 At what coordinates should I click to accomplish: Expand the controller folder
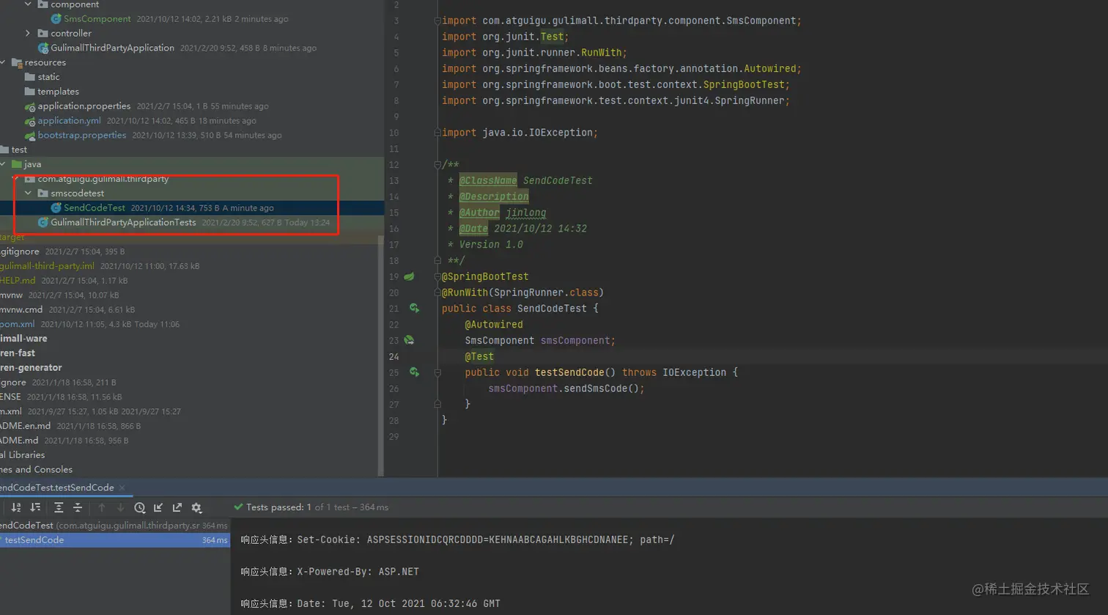(x=28, y=34)
